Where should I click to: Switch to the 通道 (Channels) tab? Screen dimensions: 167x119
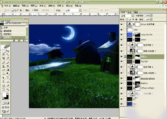pyautogui.click(x=136, y=12)
